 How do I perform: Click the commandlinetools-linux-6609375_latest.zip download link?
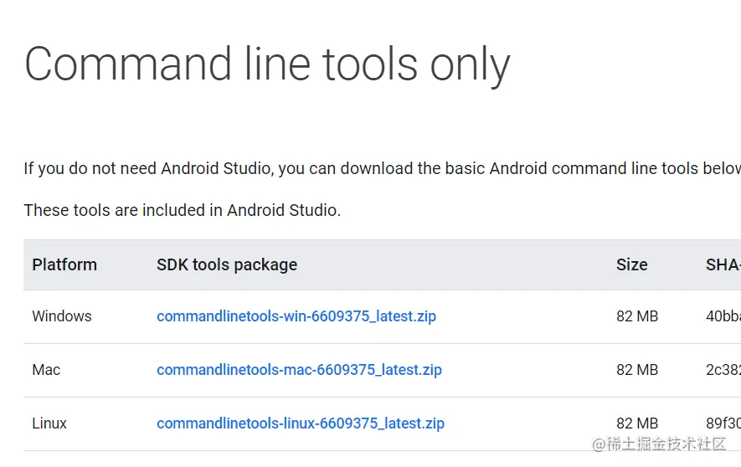pyautogui.click(x=300, y=423)
